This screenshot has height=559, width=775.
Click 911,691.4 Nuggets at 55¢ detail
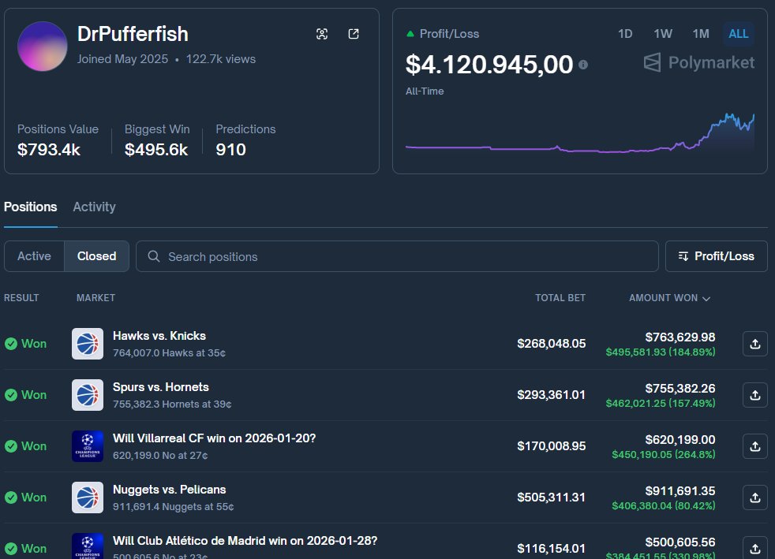[174, 507]
